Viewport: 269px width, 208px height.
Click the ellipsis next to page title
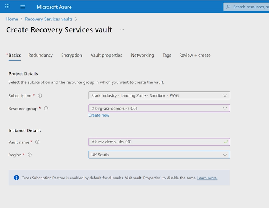(x=122, y=30)
